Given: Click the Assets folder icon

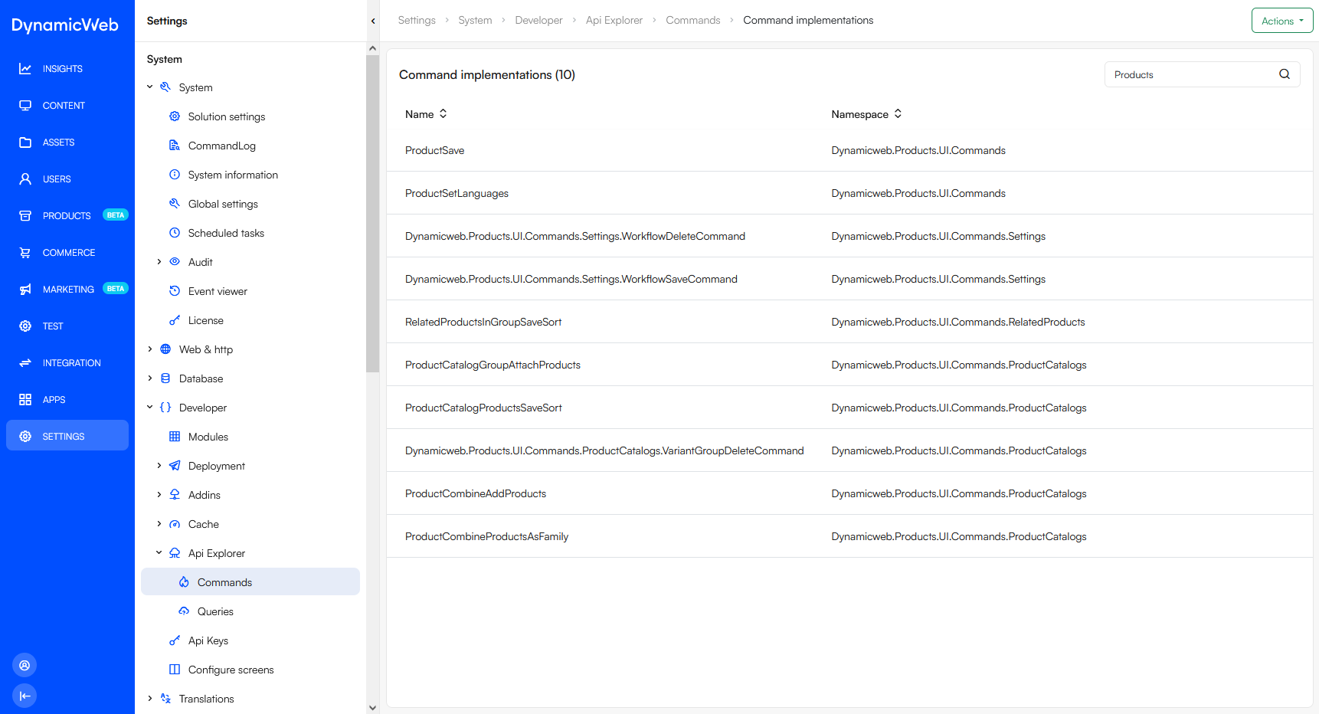Looking at the screenshot, I should 25,142.
